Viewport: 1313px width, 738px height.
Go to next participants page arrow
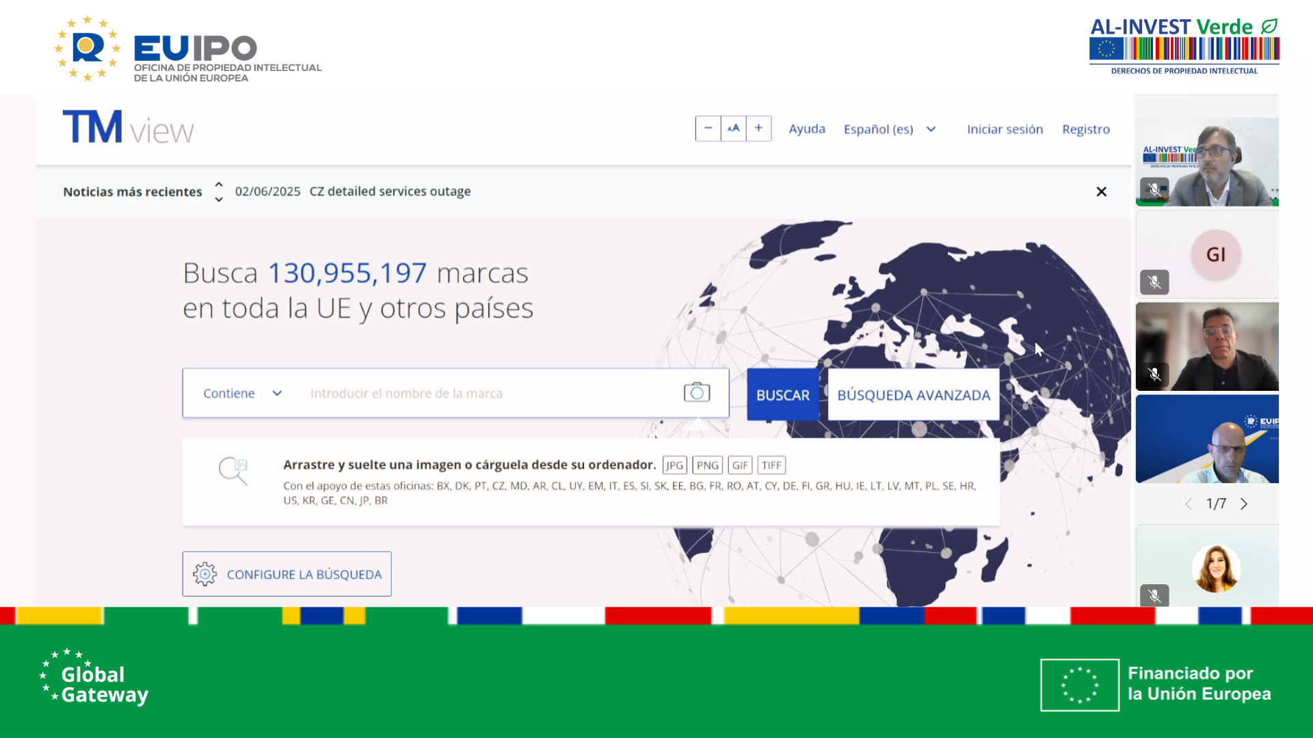pos(1244,504)
